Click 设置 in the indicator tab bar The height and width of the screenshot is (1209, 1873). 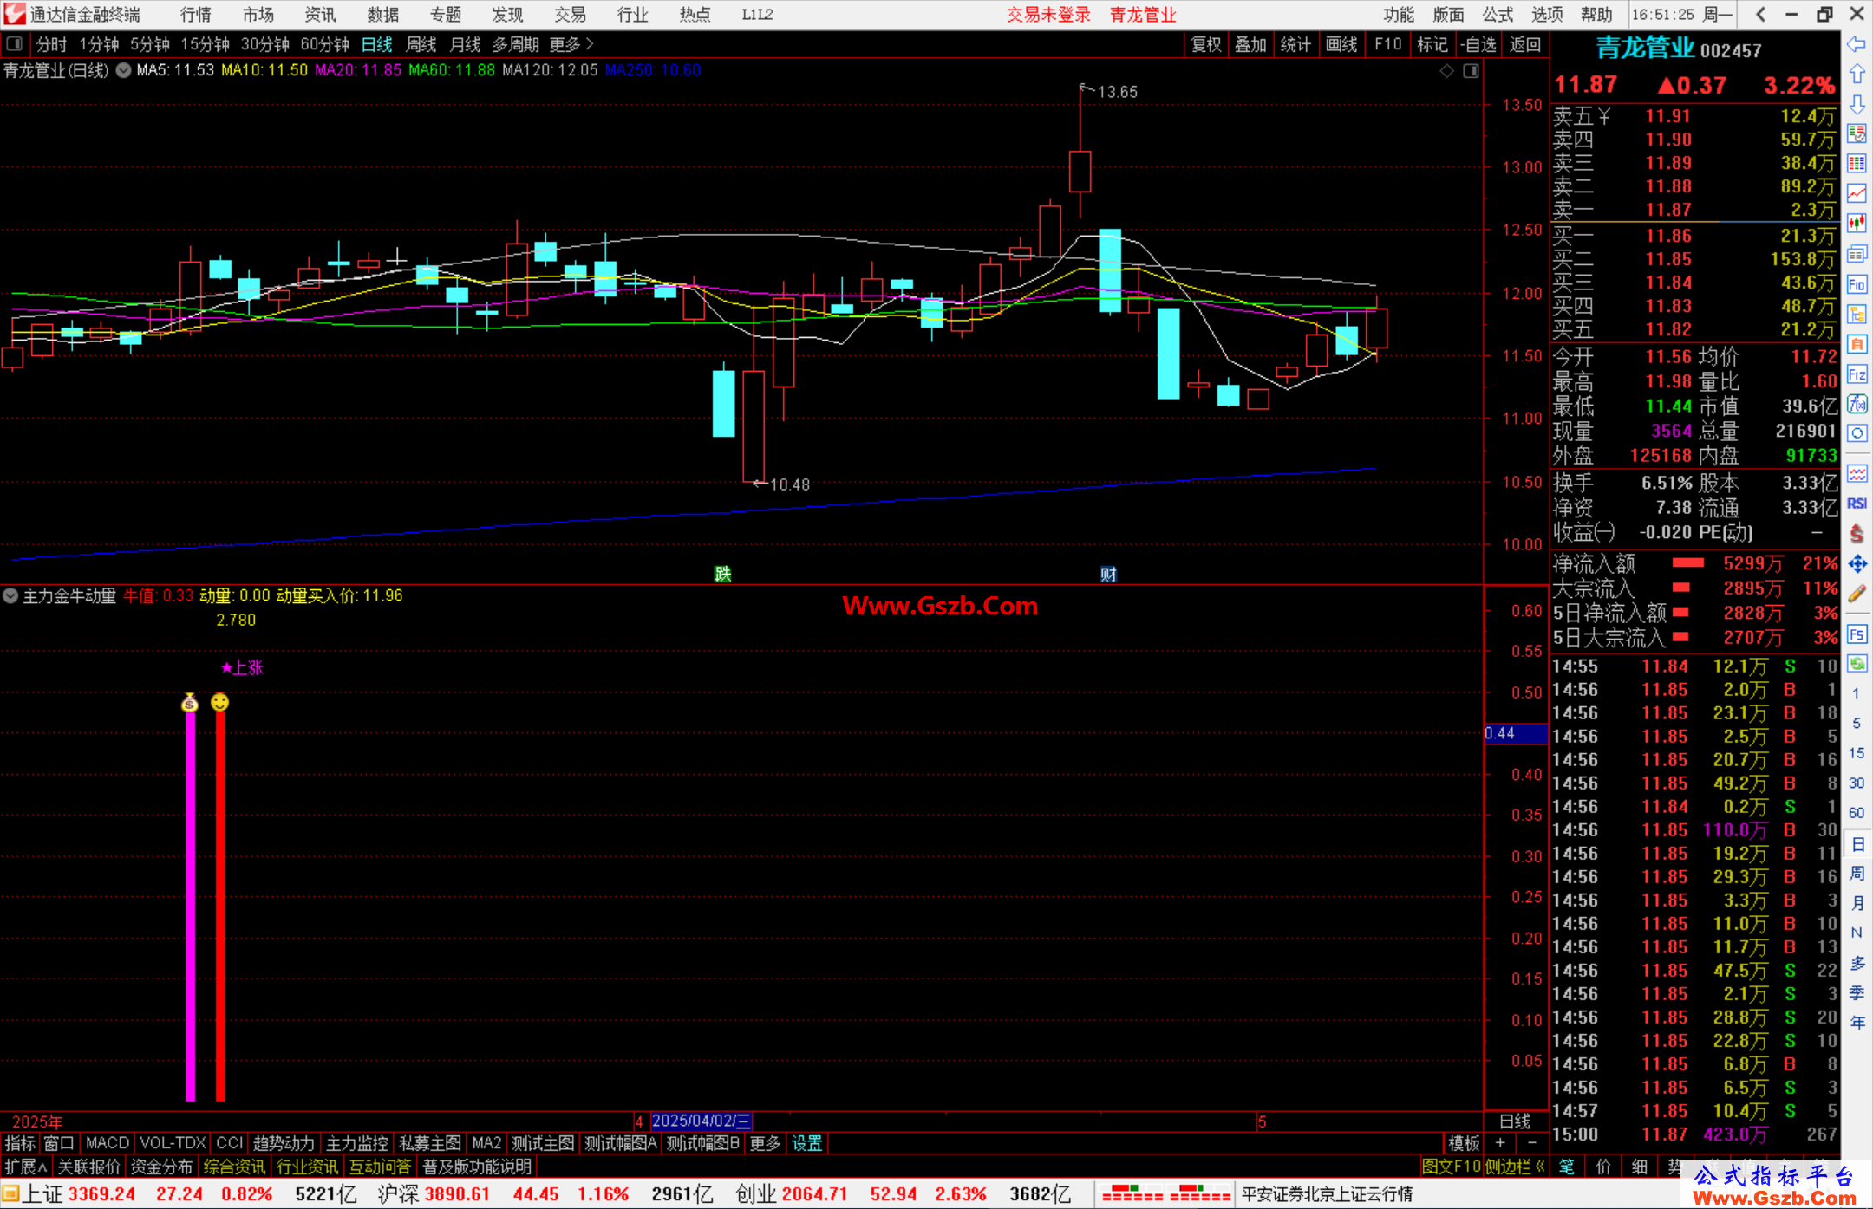coord(807,1144)
